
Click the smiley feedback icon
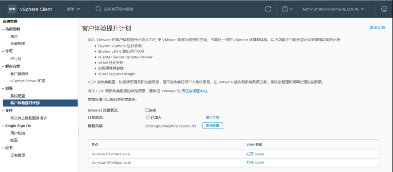[x=384, y=9]
